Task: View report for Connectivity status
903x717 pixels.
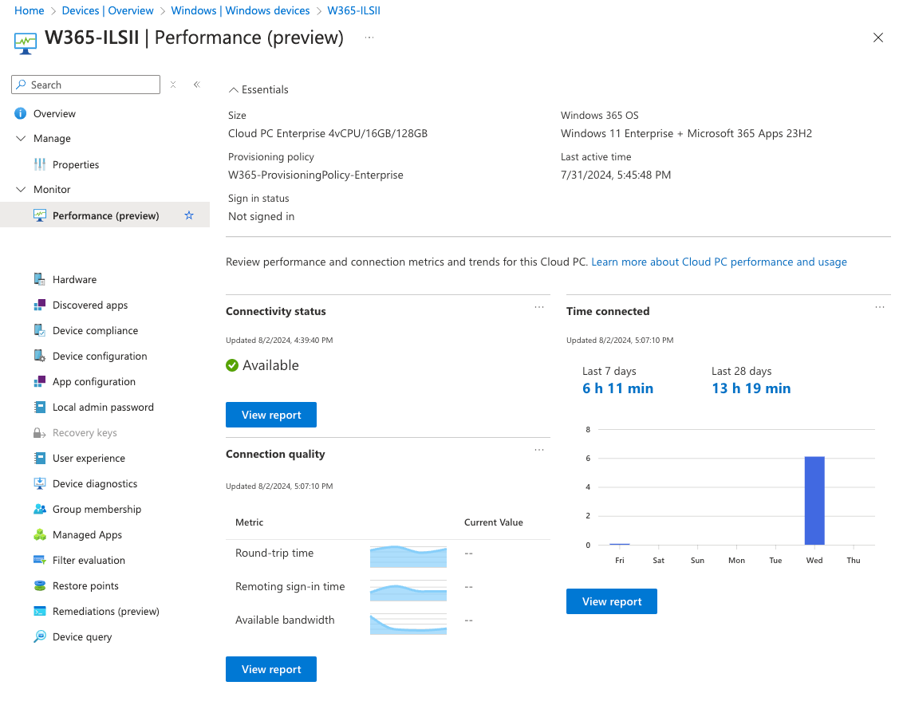Action: click(271, 415)
